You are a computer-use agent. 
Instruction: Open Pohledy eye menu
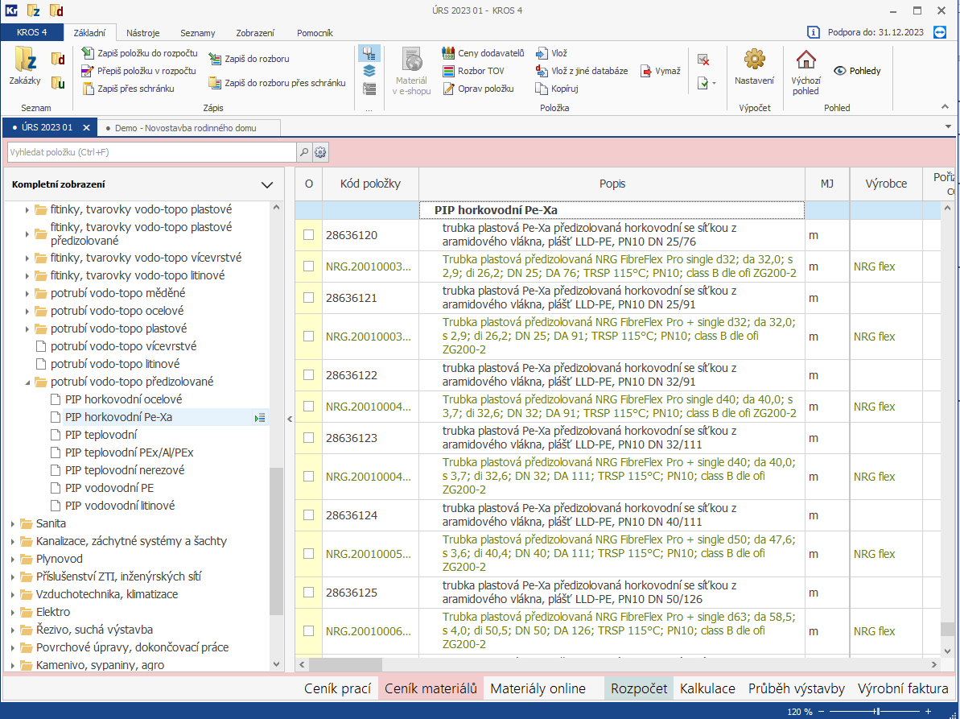(x=857, y=71)
